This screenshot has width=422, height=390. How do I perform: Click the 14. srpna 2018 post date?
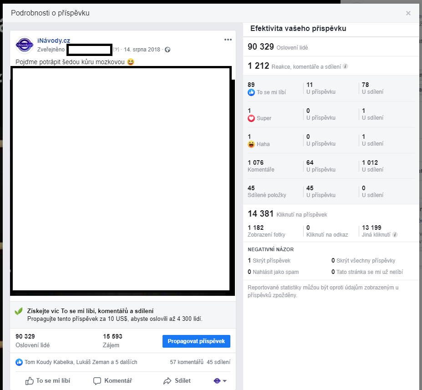point(142,50)
